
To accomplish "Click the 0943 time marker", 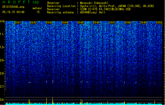I will [x=49, y=23].
